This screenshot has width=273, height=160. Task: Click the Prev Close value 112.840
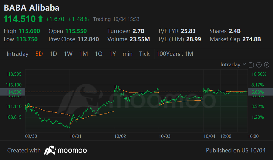click(88, 39)
